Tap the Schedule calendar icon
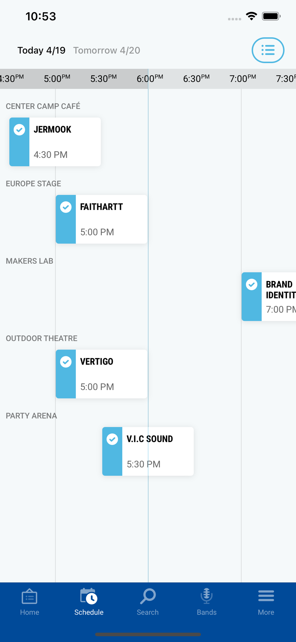The width and height of the screenshot is (296, 642). (x=89, y=596)
